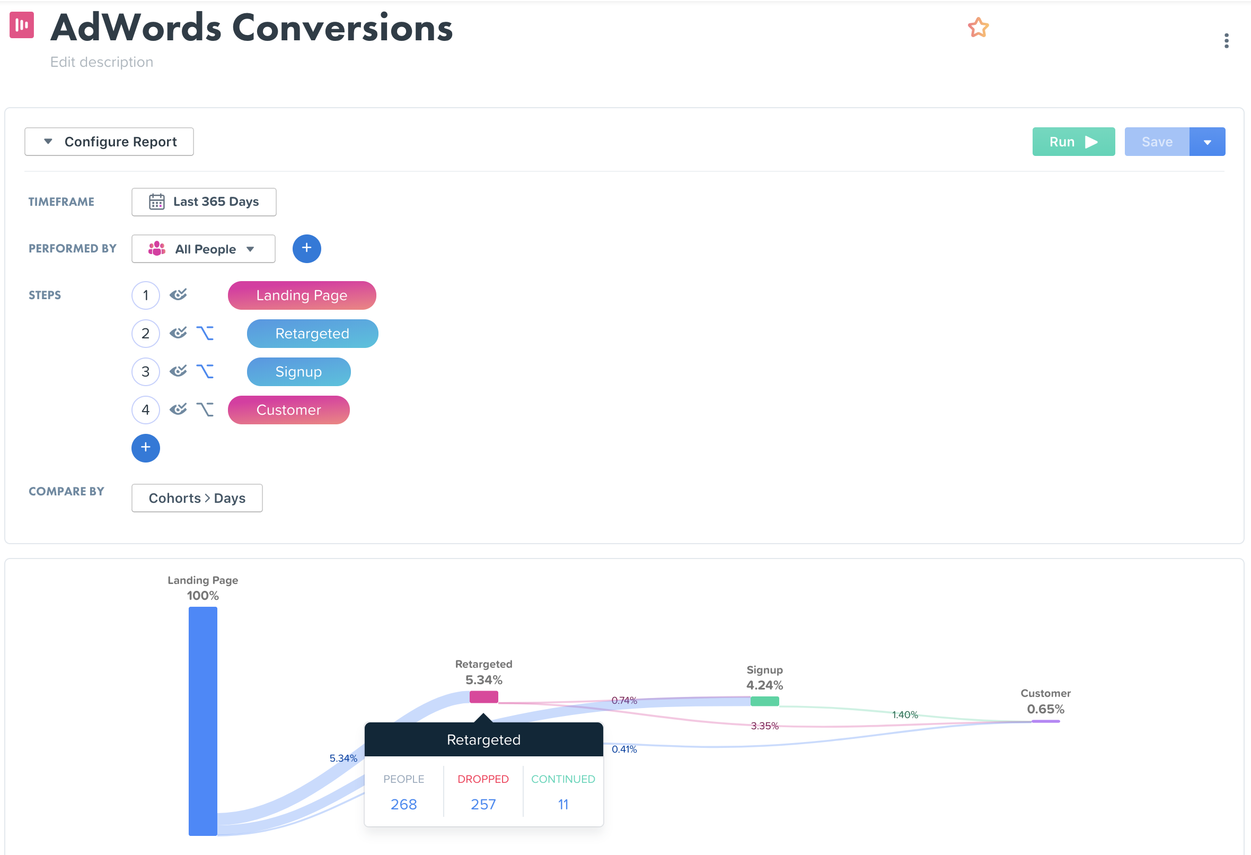Click the Save button
This screenshot has height=855, width=1251.
(1157, 142)
